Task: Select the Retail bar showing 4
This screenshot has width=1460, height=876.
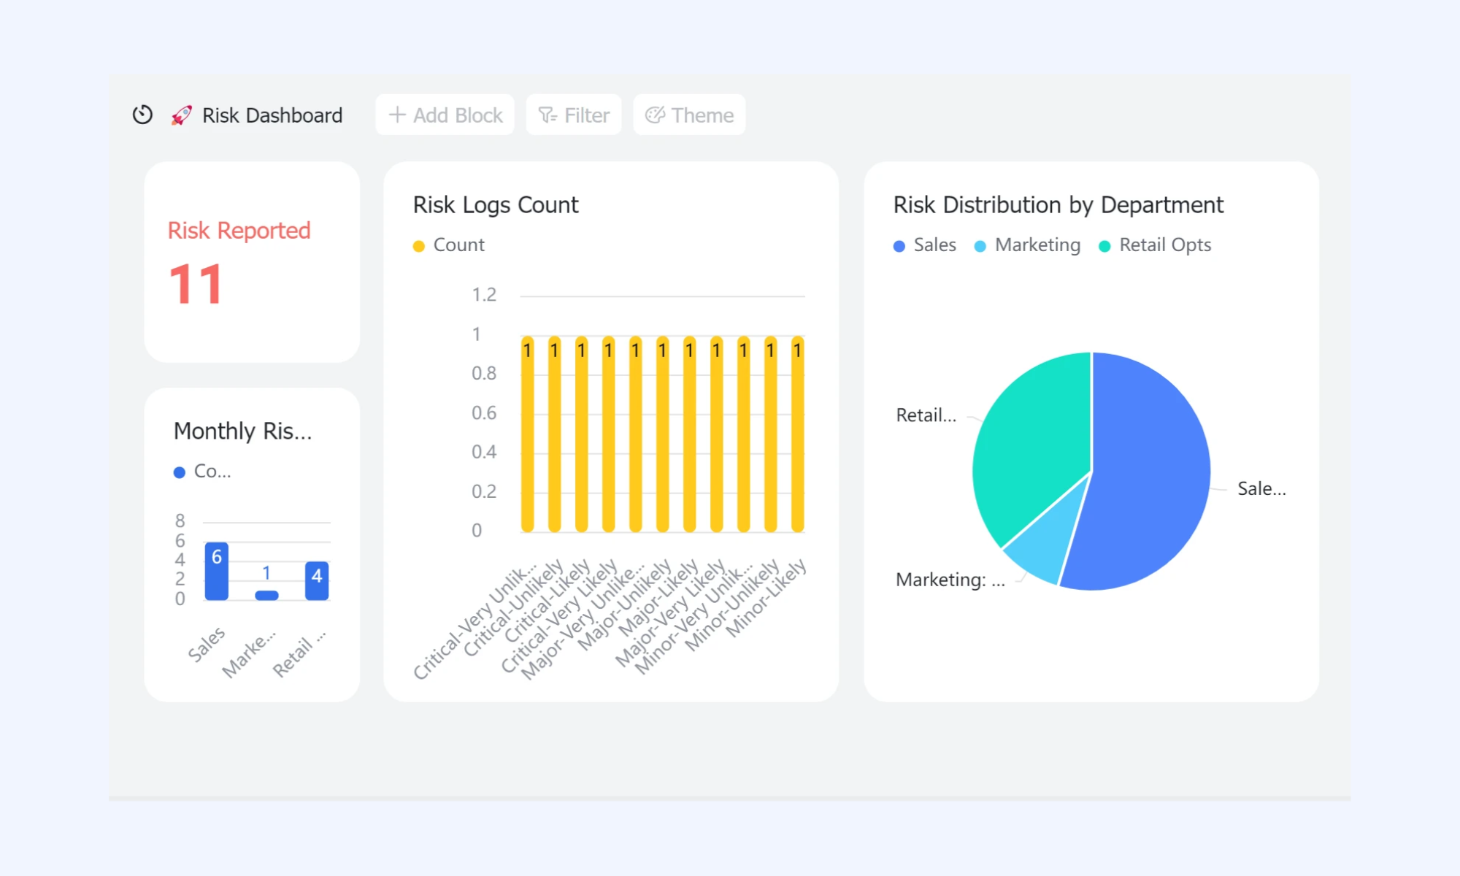Action: (317, 581)
